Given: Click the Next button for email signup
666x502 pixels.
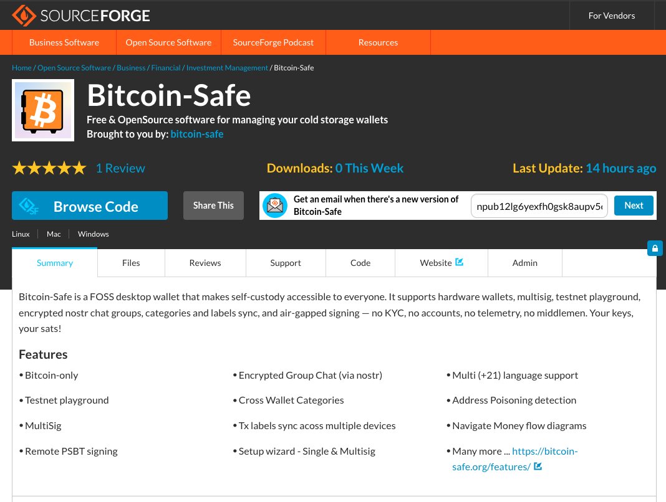Looking at the screenshot, I should pyautogui.click(x=634, y=206).
